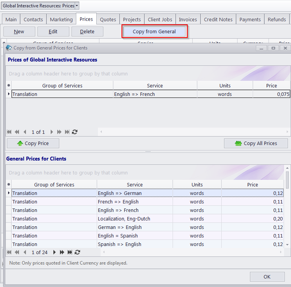Viewport: 291px width, 287px height.
Task: Select the German => English row
Action: click(x=147, y=227)
